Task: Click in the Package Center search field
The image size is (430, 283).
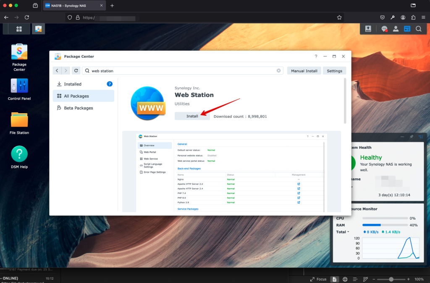Action: (x=183, y=70)
